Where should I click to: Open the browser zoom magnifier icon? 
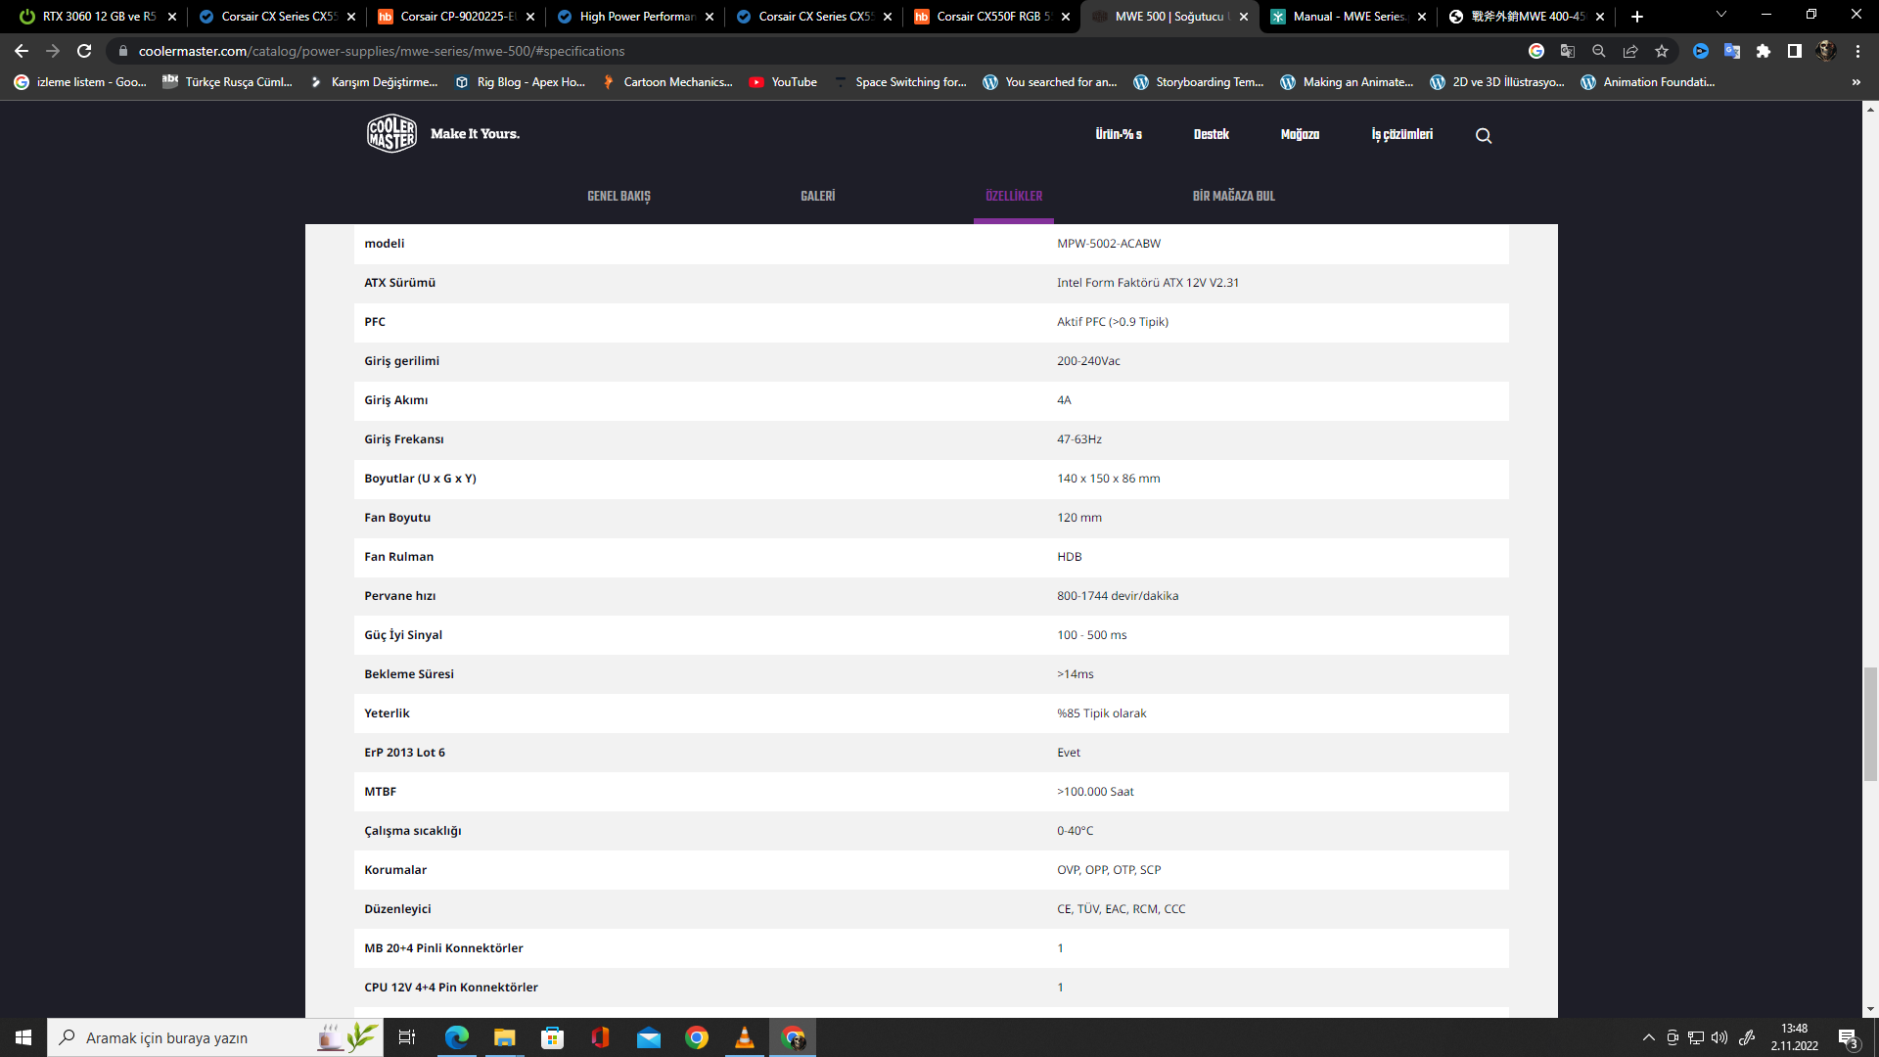tap(1599, 51)
